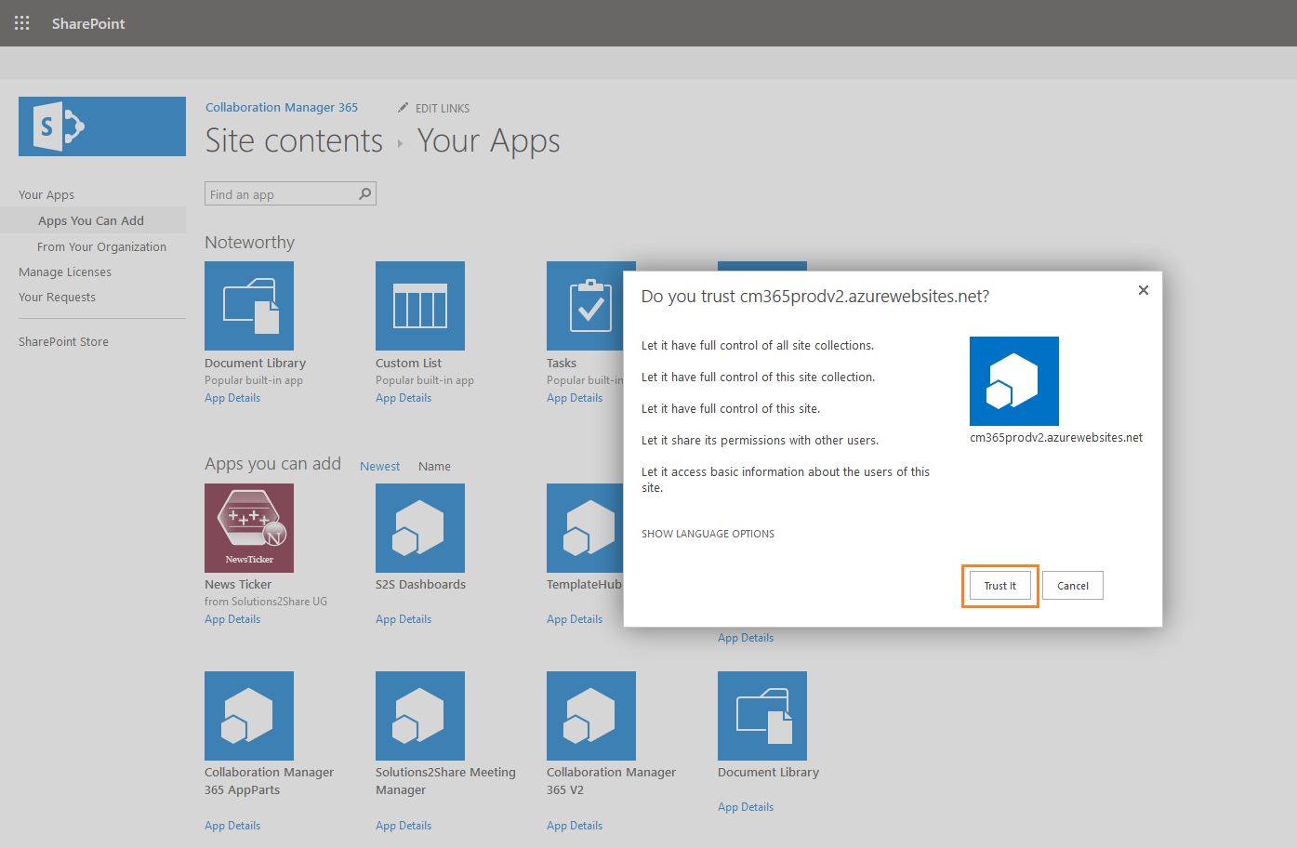Click the pencil icon beside EDIT LINKS
Image resolution: width=1297 pixels, height=848 pixels.
[x=403, y=108]
